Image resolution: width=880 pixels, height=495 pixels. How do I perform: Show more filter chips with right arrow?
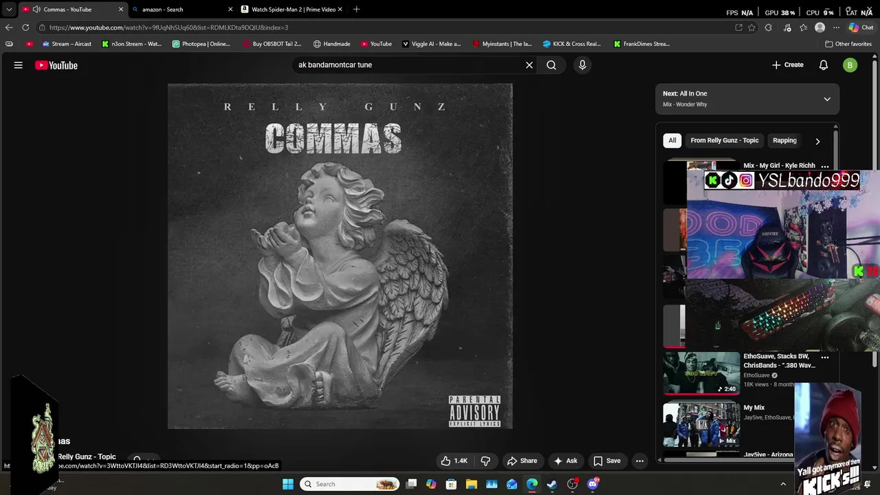tap(817, 141)
